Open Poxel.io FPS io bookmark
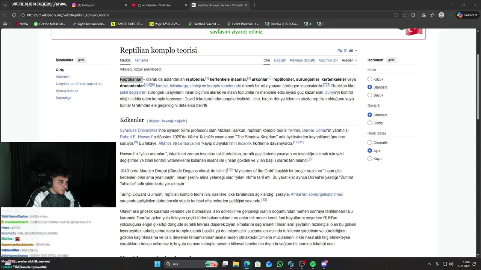The height and width of the screenshot is (270, 481). click(x=281, y=24)
